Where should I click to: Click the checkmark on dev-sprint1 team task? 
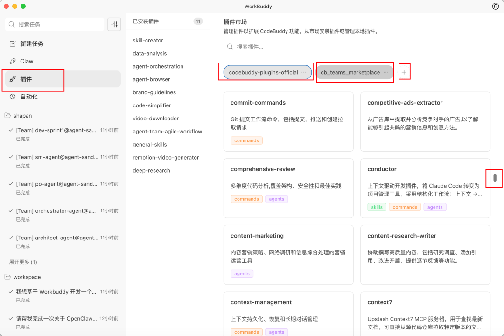11,130
